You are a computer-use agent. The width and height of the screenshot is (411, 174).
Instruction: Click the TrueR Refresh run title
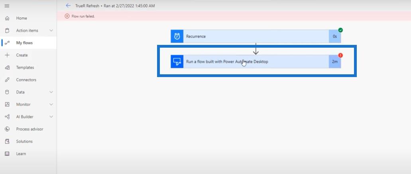[x=115, y=6]
